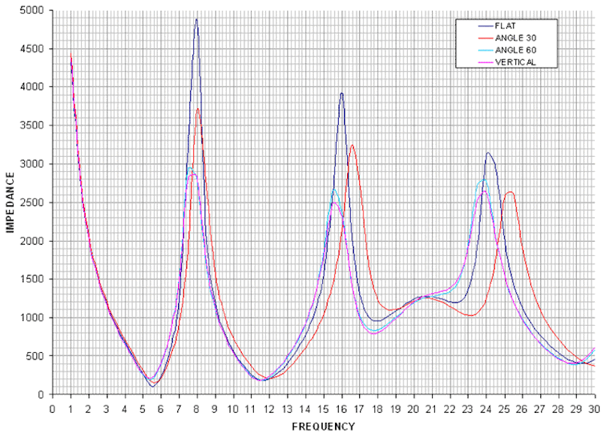
Task: Click the 500 label on the impedance axis
Action: (x=34, y=356)
